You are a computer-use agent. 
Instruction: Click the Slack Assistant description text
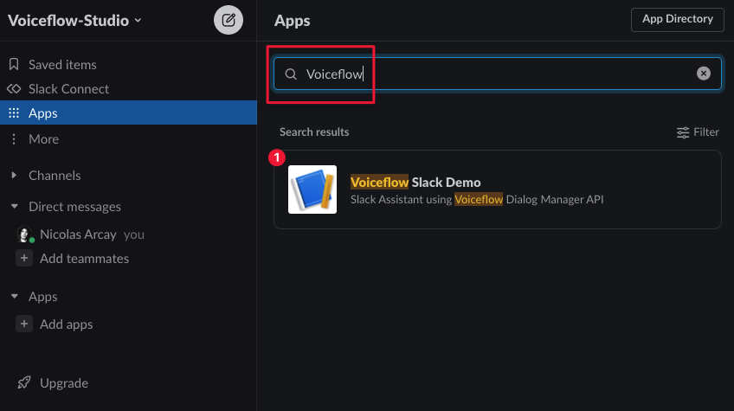tap(477, 199)
